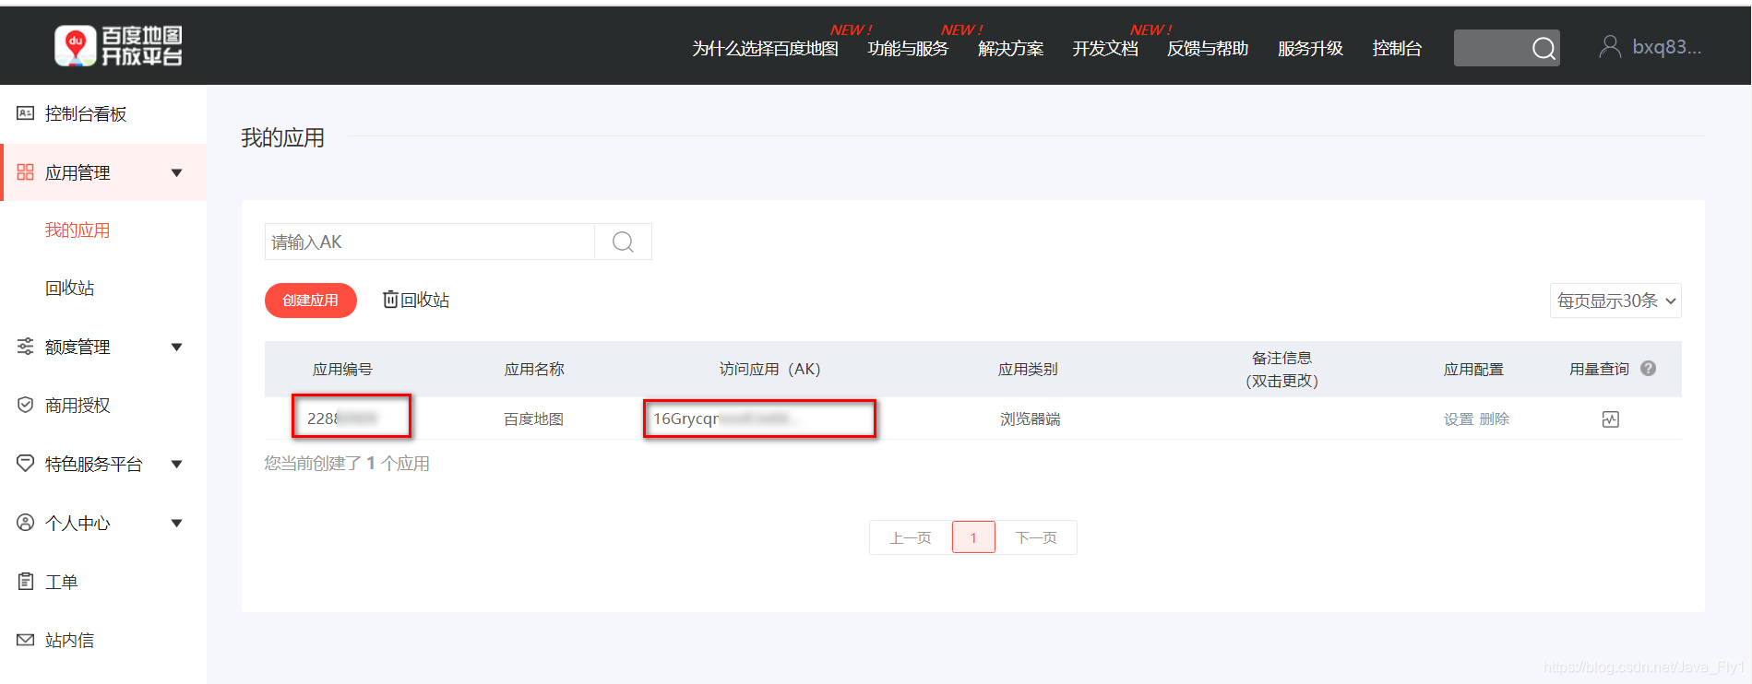
Task: Click the trash icon beside 回收站
Action: pos(390,300)
